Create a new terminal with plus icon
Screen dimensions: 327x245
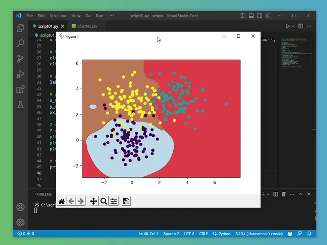pos(263,194)
